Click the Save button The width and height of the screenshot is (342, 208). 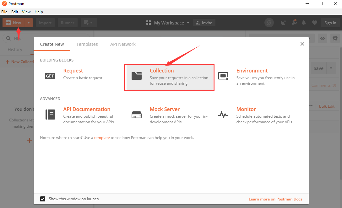[x=318, y=68]
